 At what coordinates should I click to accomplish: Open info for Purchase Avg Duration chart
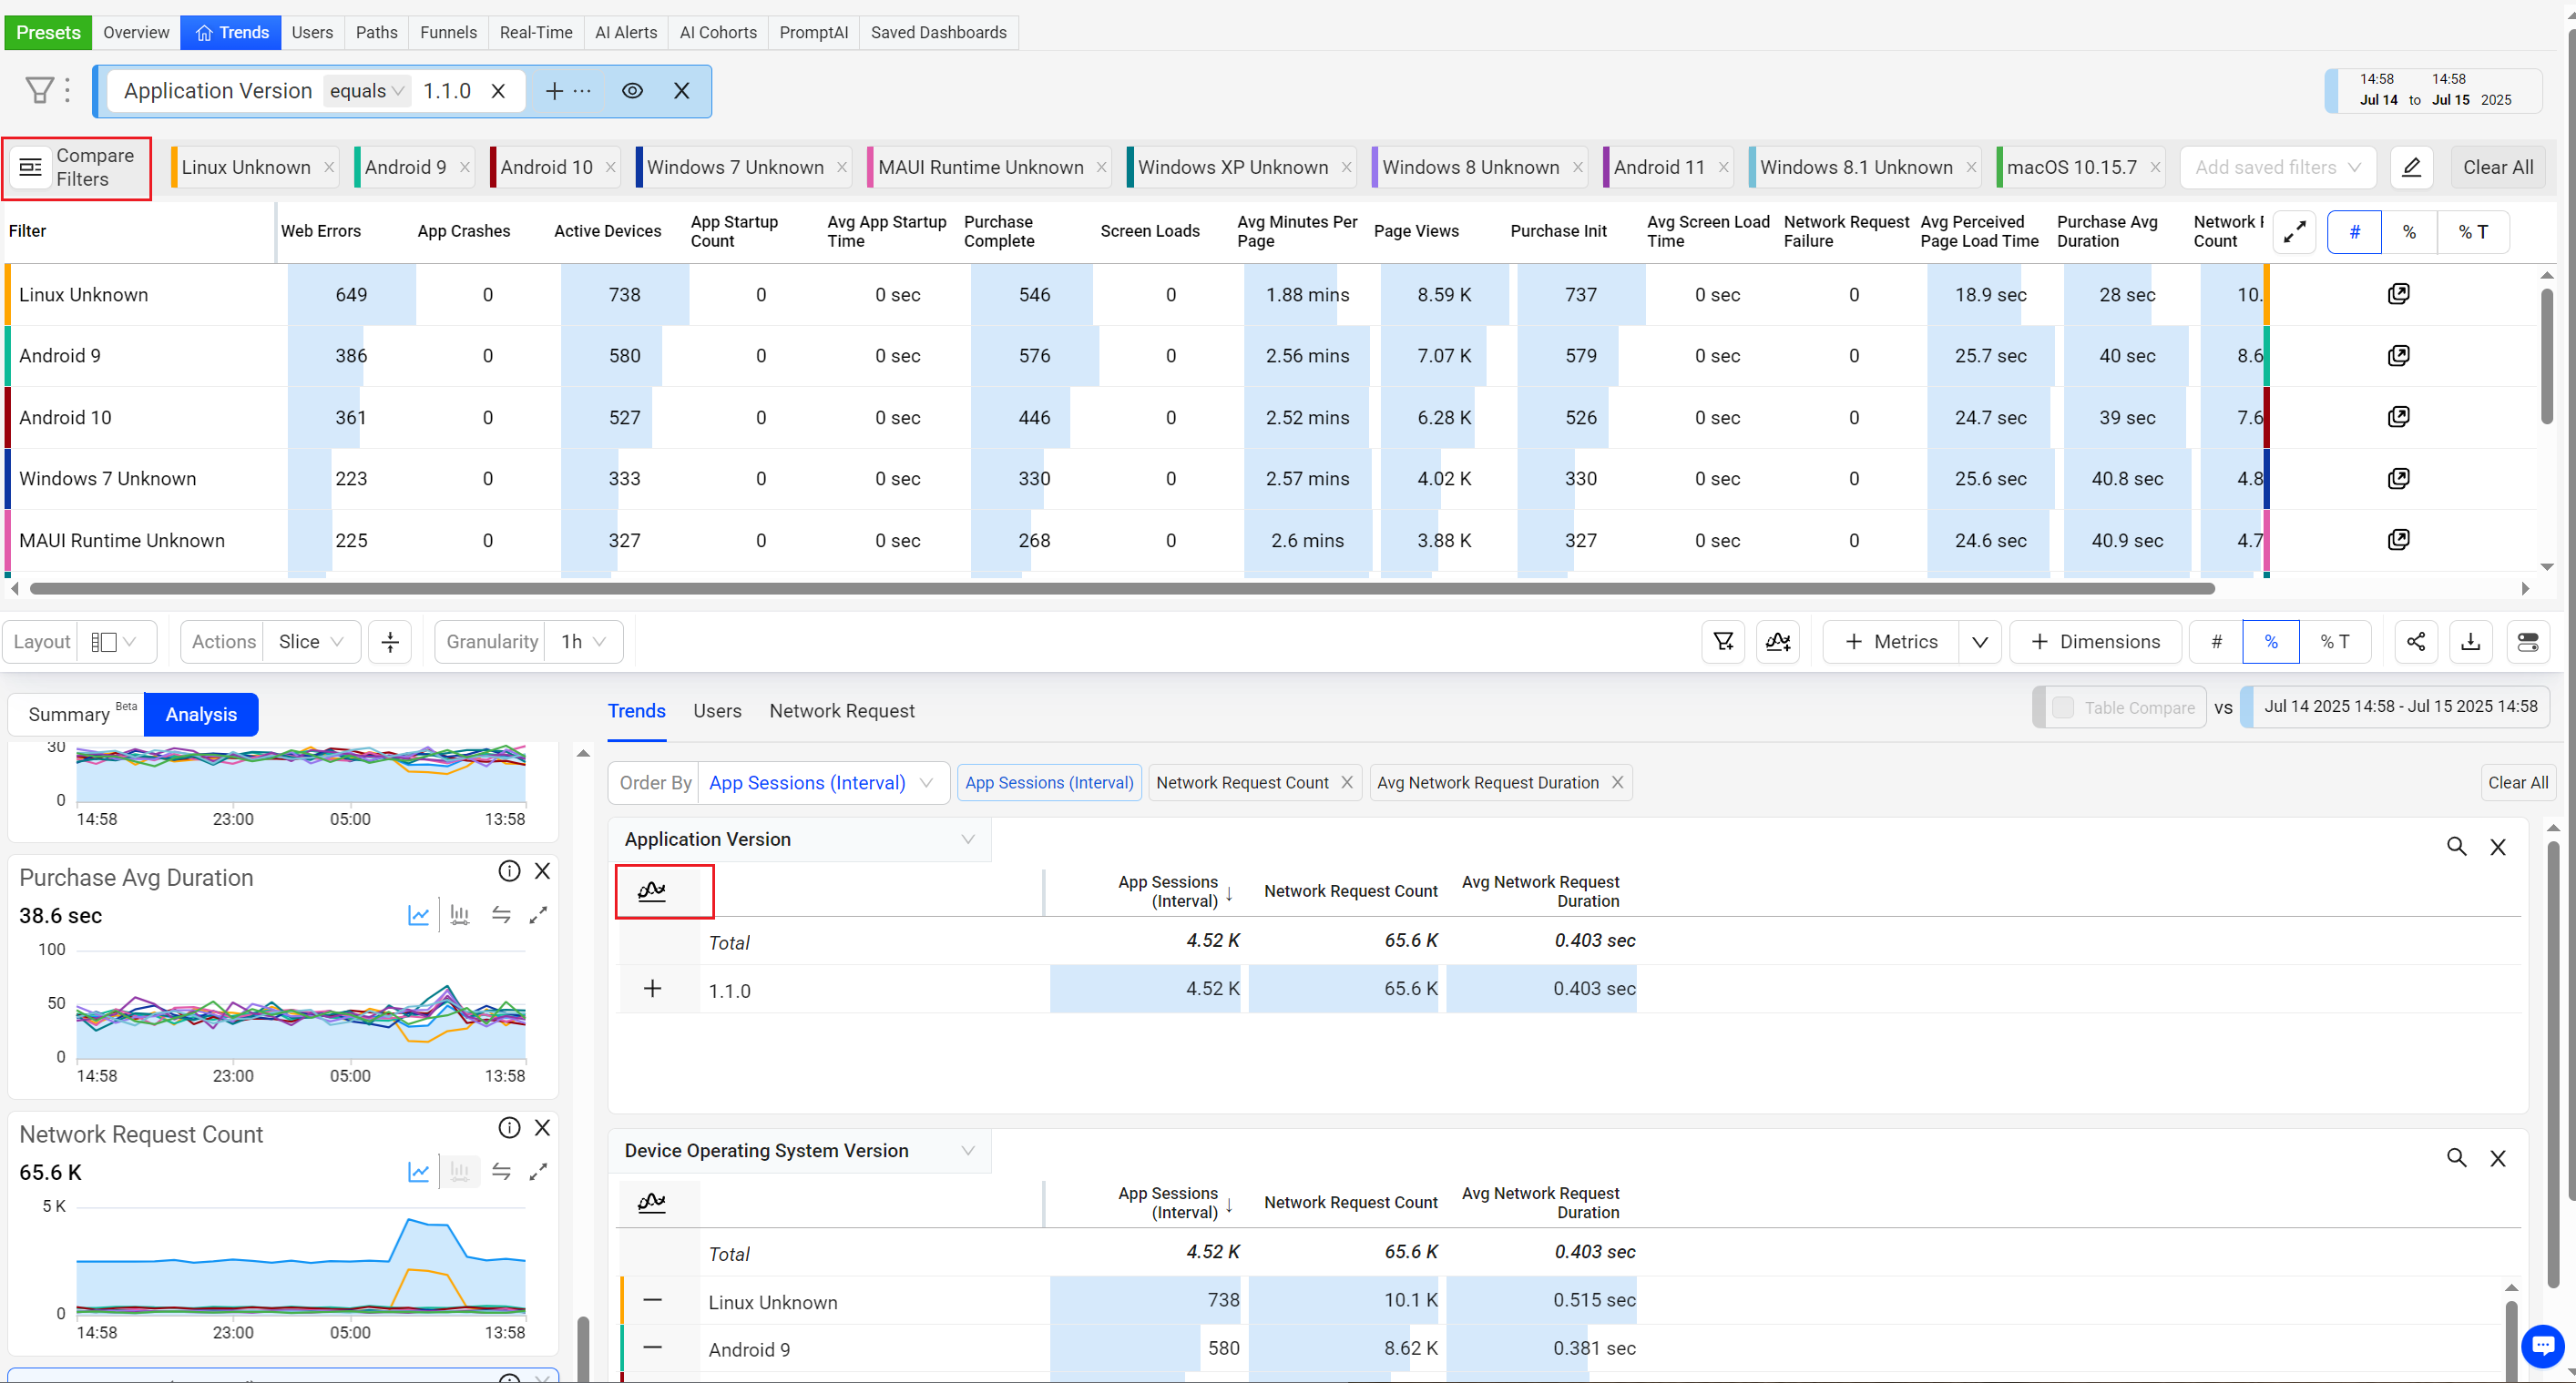(x=509, y=871)
